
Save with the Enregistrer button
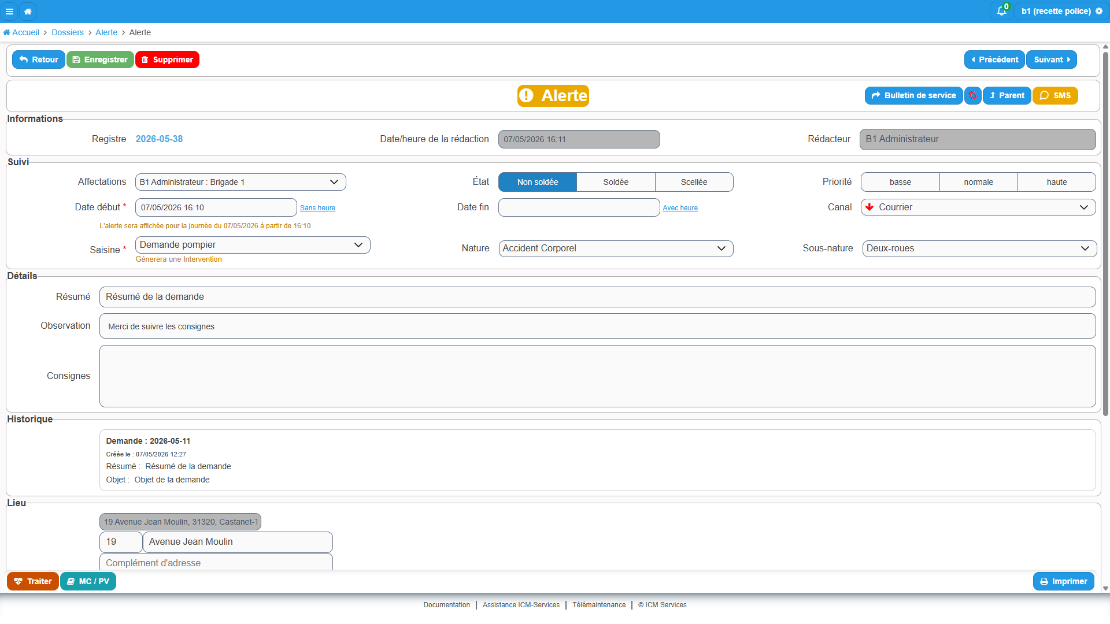[100, 60]
